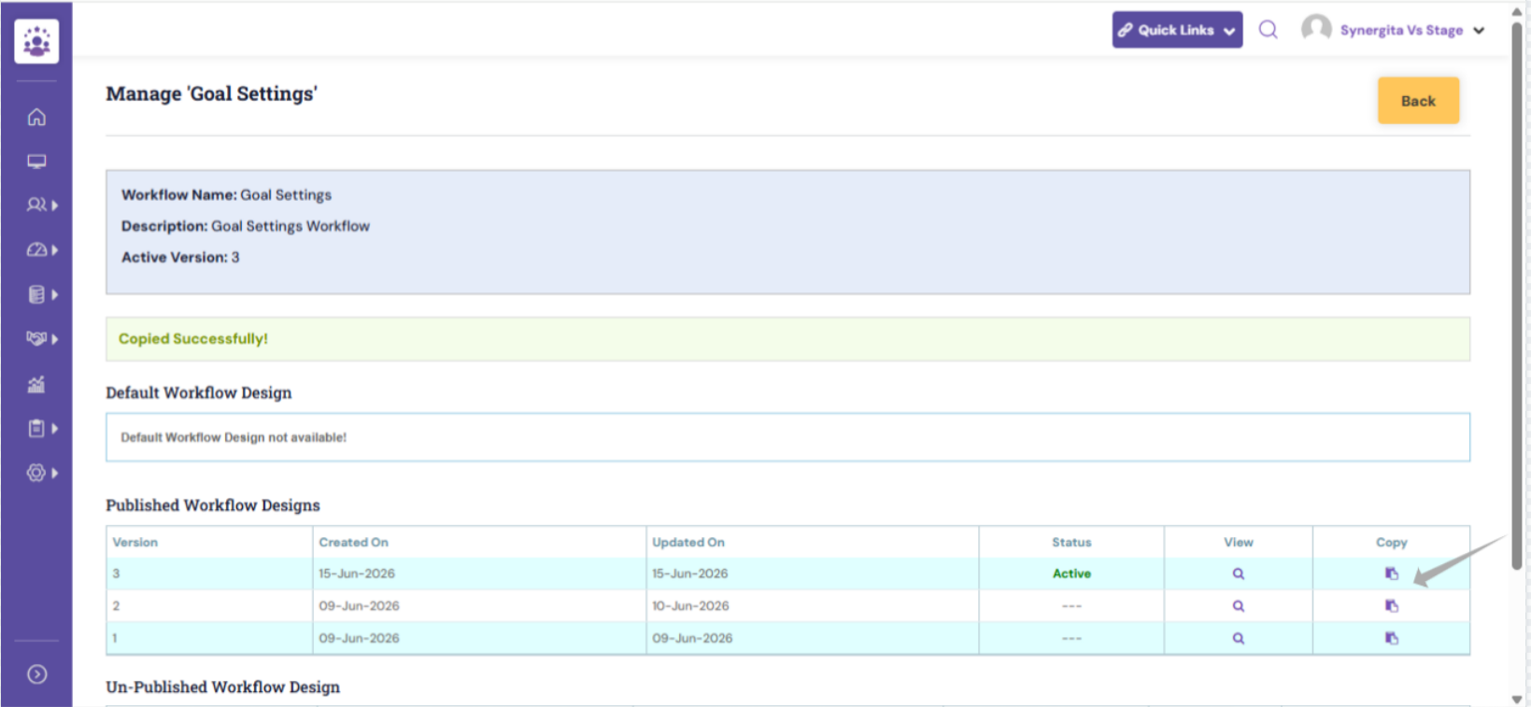Open the speedometer performance sidebar icon
1531x707 pixels.
(x=36, y=249)
